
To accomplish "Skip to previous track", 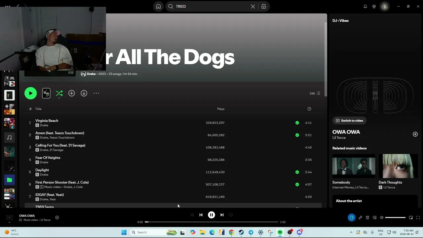I will coord(201,215).
